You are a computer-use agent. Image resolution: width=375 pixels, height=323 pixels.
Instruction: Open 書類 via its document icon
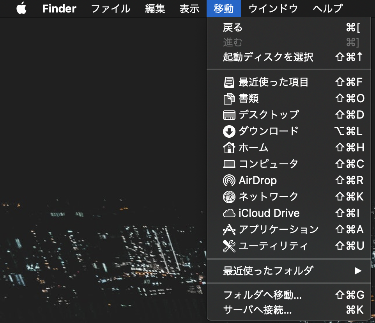click(229, 98)
